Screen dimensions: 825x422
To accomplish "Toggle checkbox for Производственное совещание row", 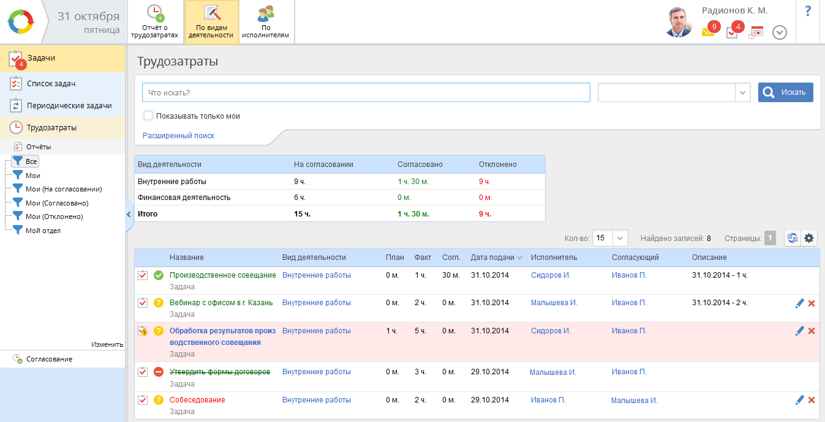I will 143,275.
